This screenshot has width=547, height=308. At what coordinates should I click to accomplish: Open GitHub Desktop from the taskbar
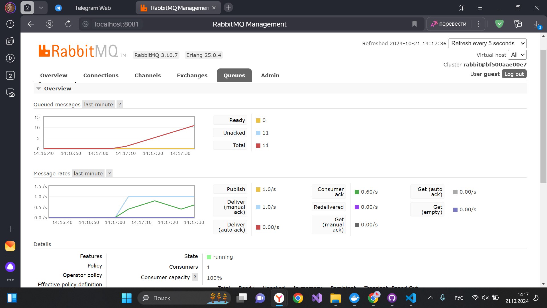(392, 298)
